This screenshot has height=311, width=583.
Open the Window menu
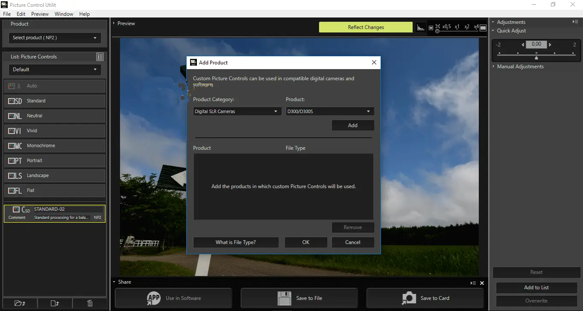pos(64,14)
